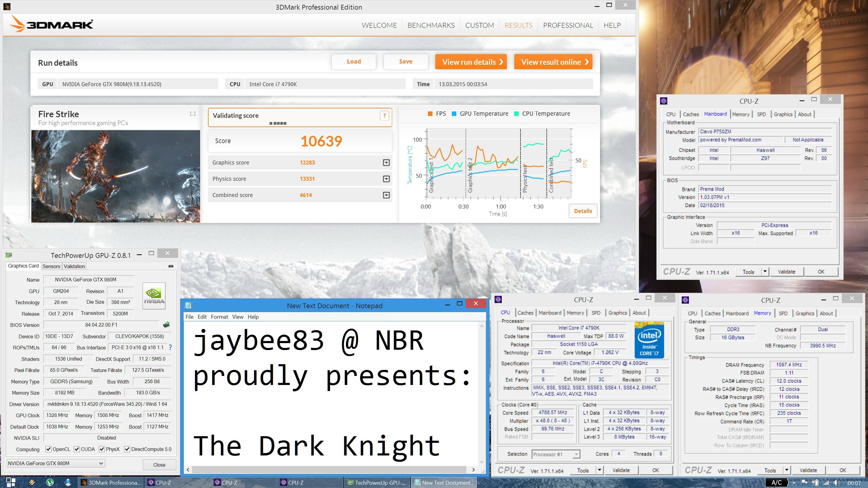The height and width of the screenshot is (488, 868).
Task: Click the Notepad horizontal scrollbar right arrow
Action: pyautogui.click(x=473, y=470)
